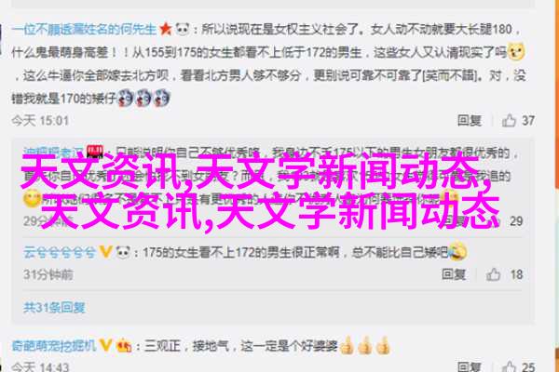Viewport: 559px width, 372px height.
Task: Click the yellow V verified badge beside 云兮兮兮兮兮
Action: (x=105, y=252)
